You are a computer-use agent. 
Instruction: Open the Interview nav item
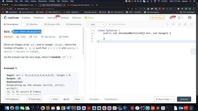[x=52, y=18]
